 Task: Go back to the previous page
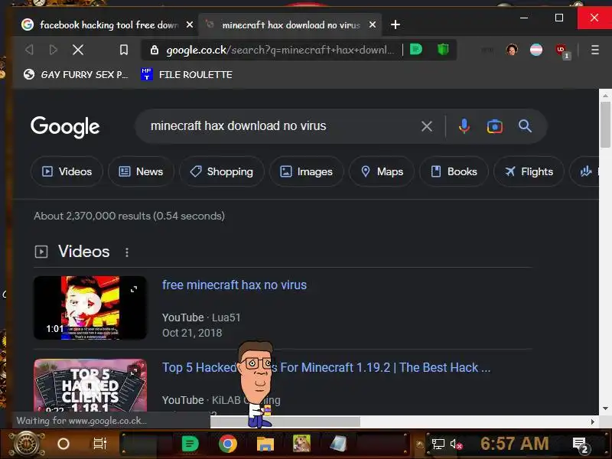point(29,50)
